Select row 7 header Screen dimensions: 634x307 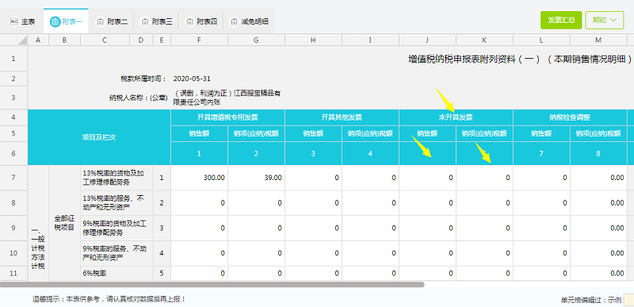[13, 178]
